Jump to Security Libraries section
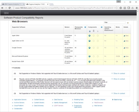Viewport: 139px width, 112px height. point(100,100)
